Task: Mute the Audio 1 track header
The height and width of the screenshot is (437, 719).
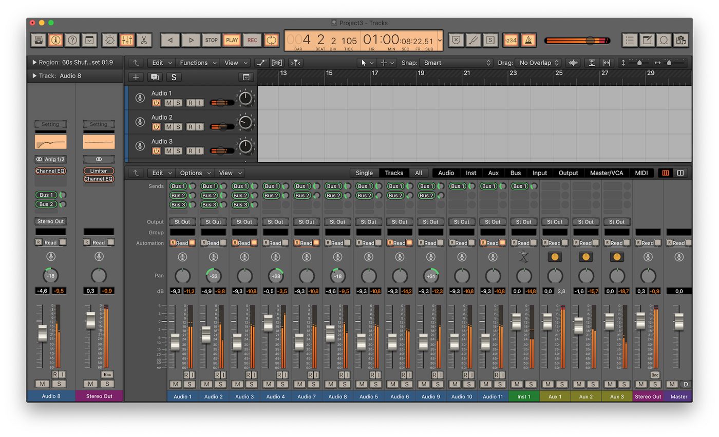Action: coord(168,103)
